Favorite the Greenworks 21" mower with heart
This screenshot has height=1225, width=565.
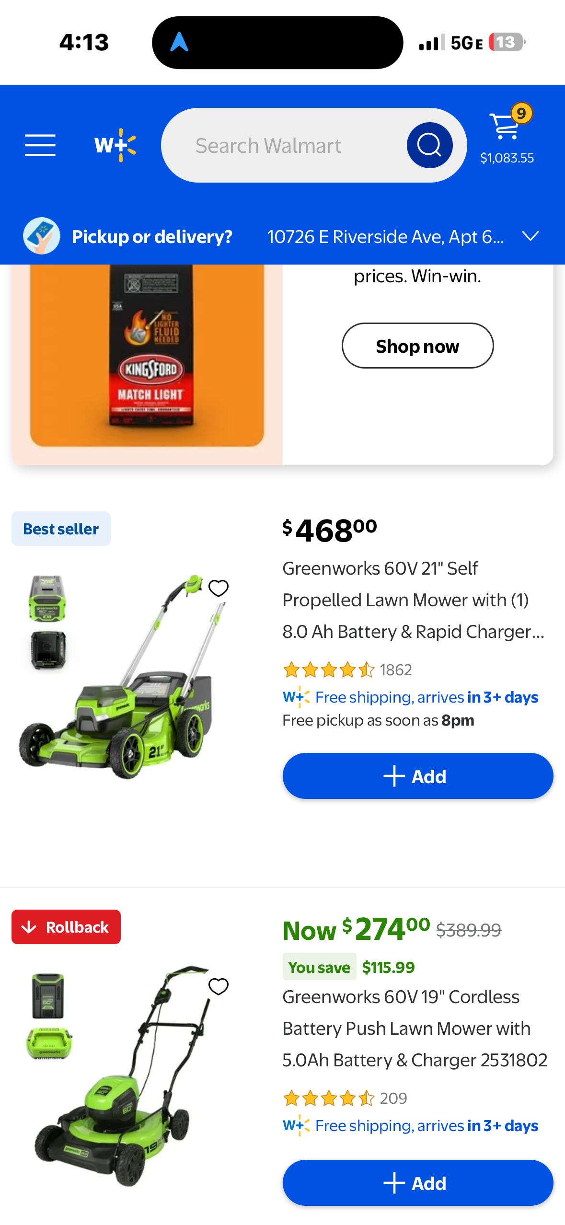click(x=219, y=588)
